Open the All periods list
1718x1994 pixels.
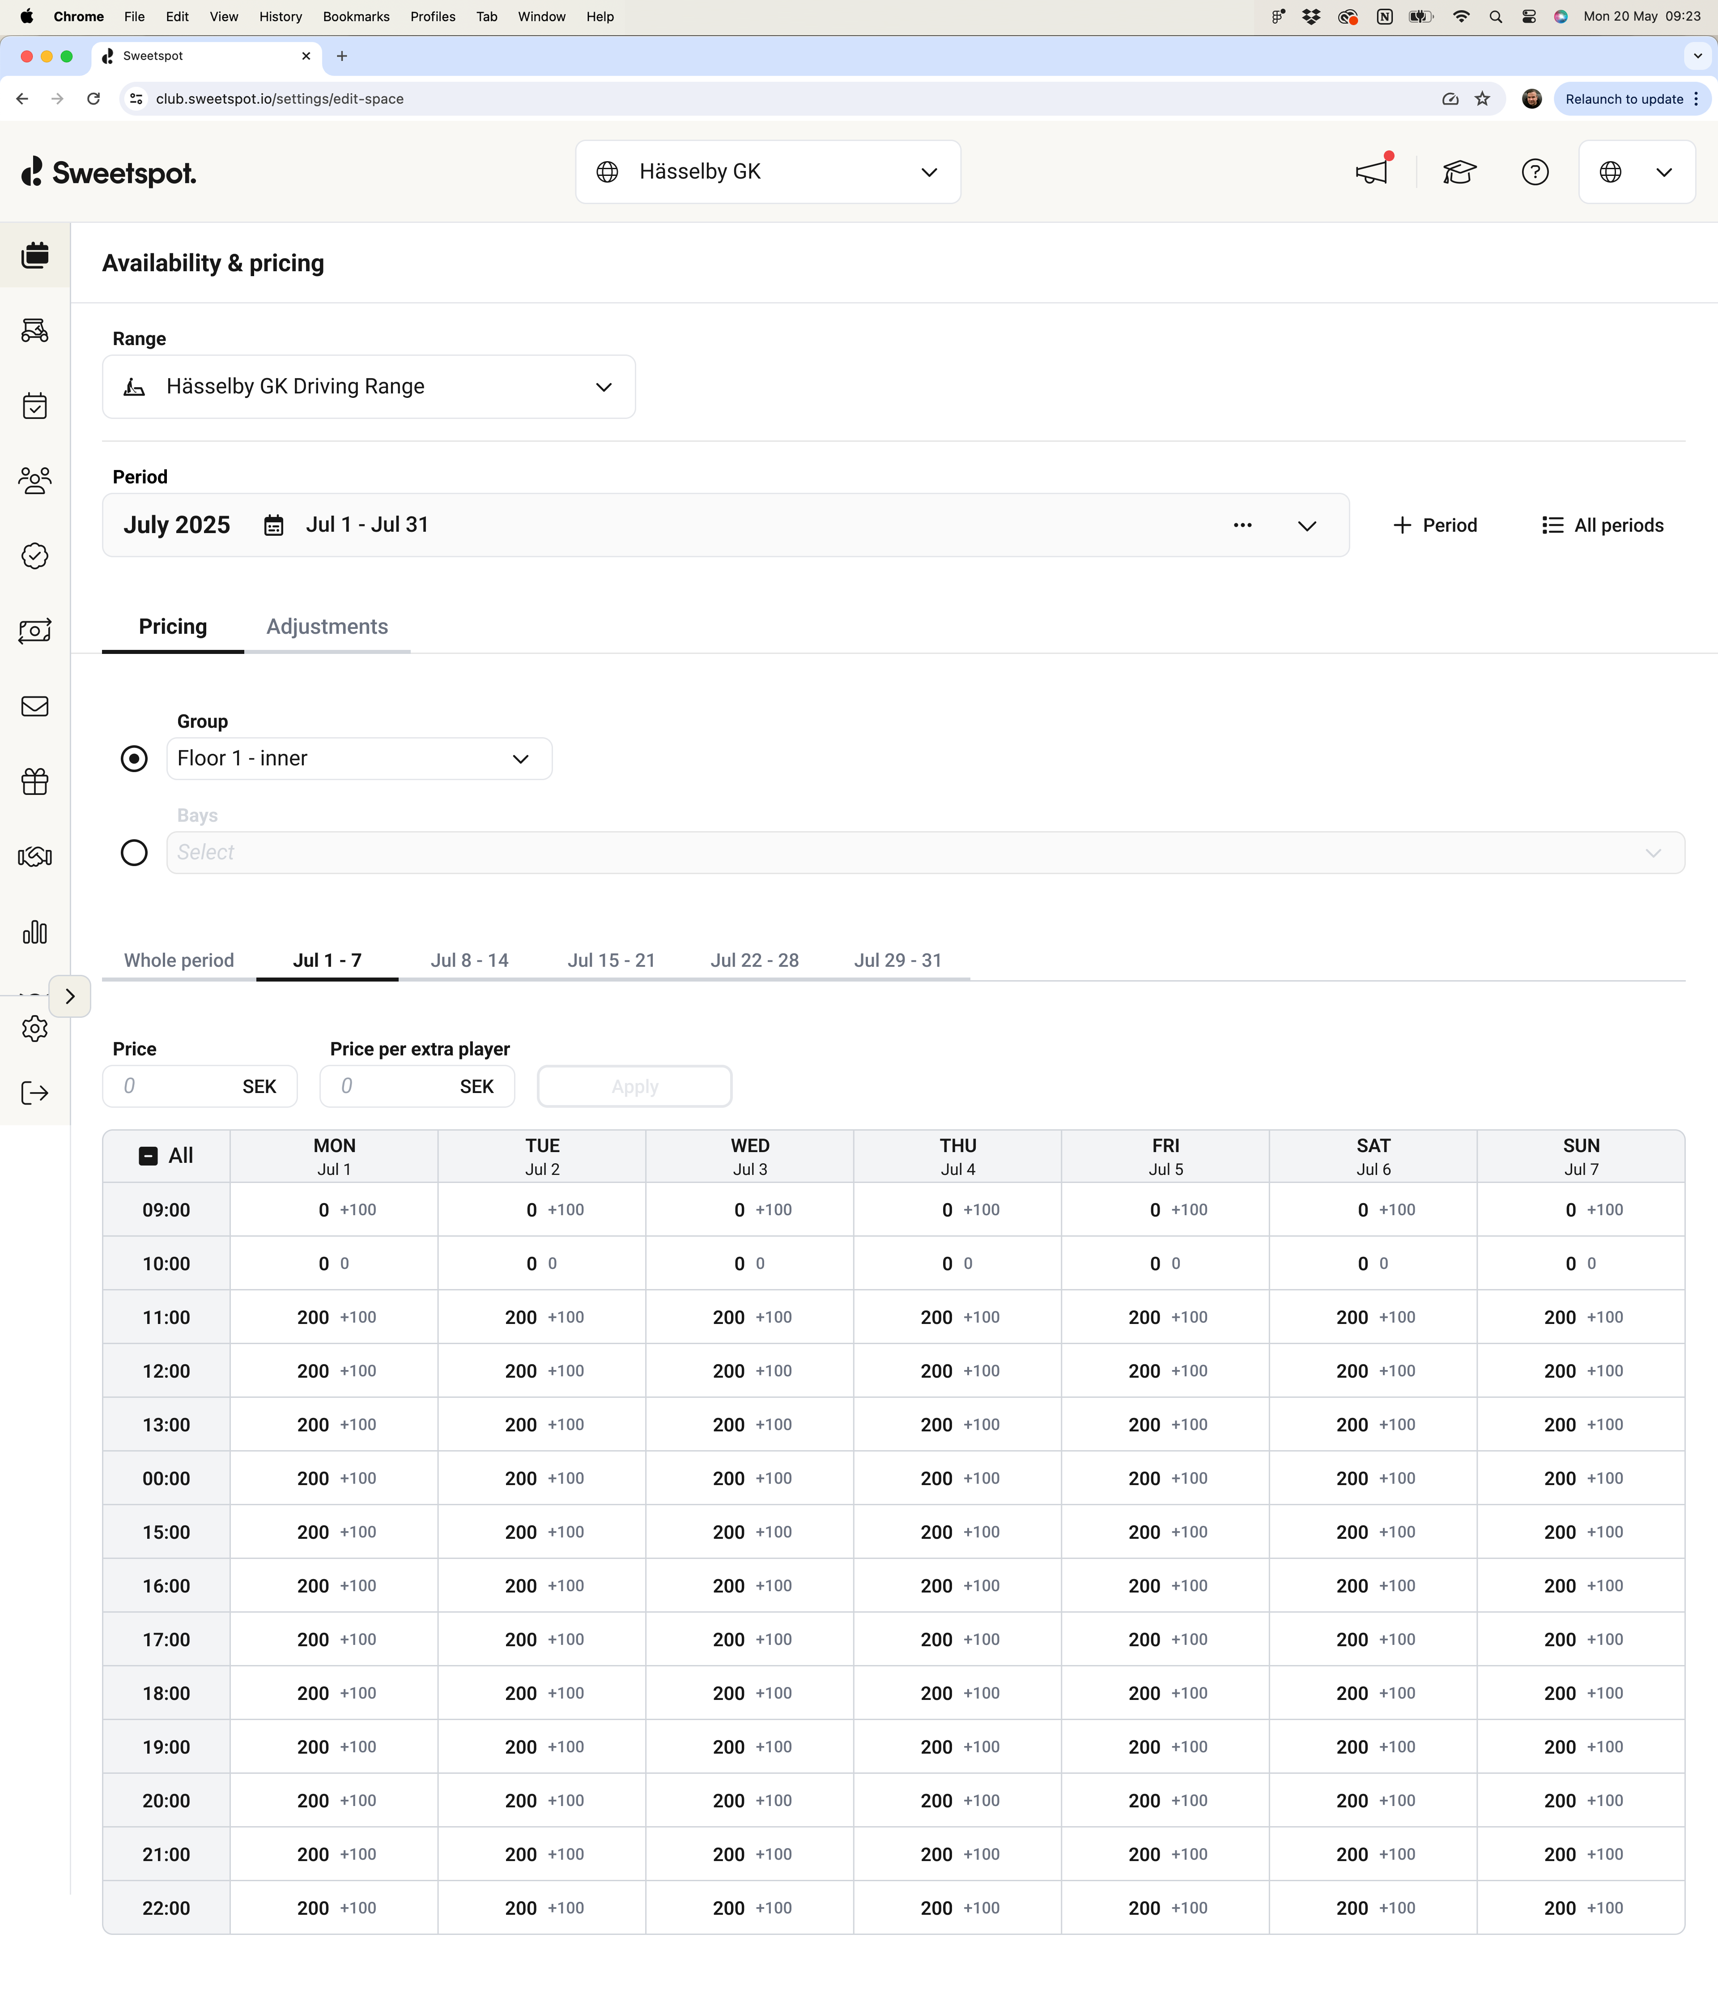[x=1603, y=525]
